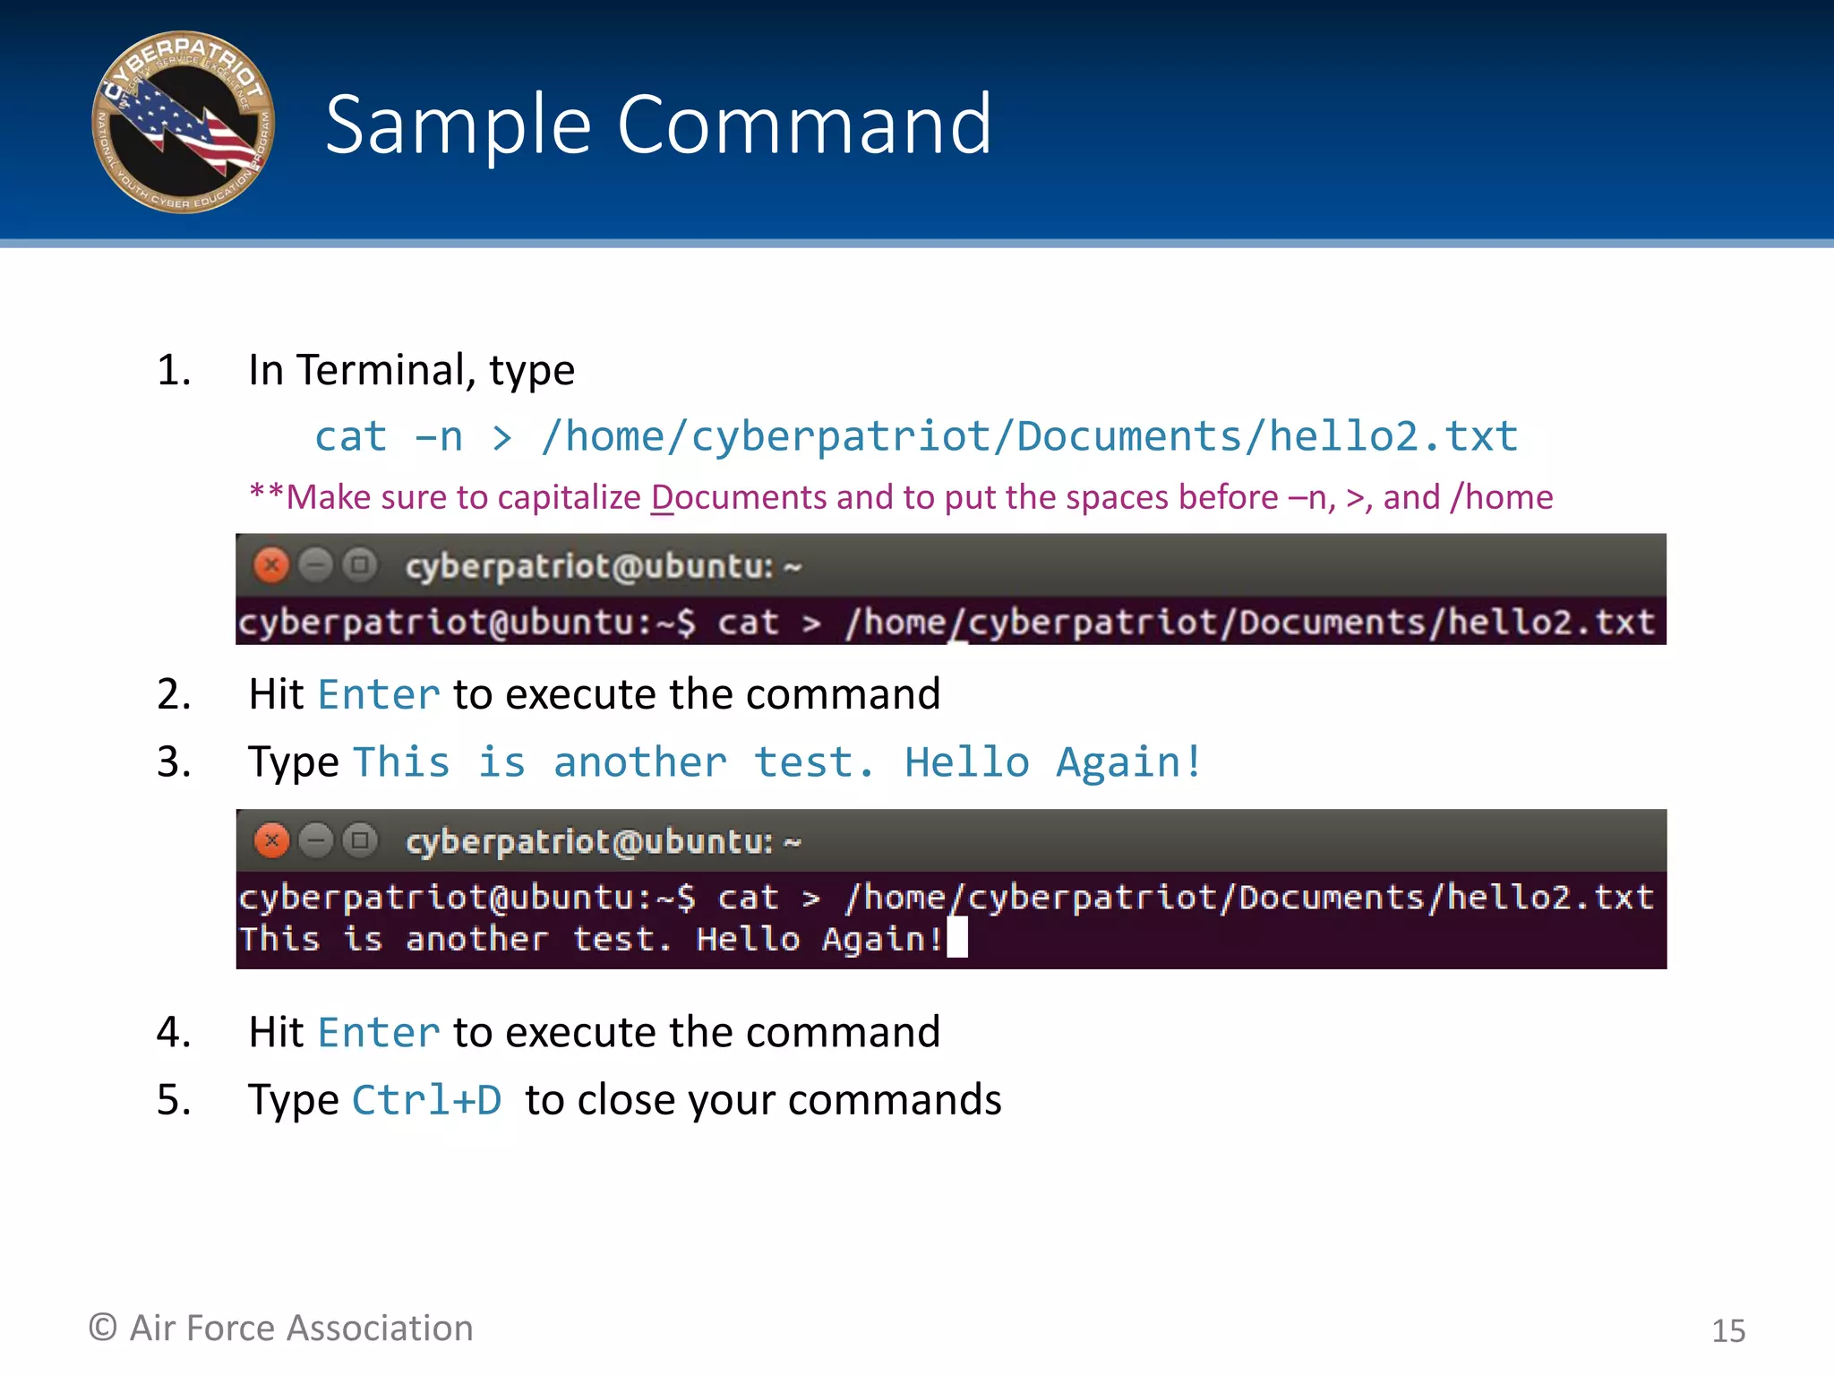Click the 'In Terminal, type' step text
Screen dimensions: 1834x1376
tap(412, 371)
